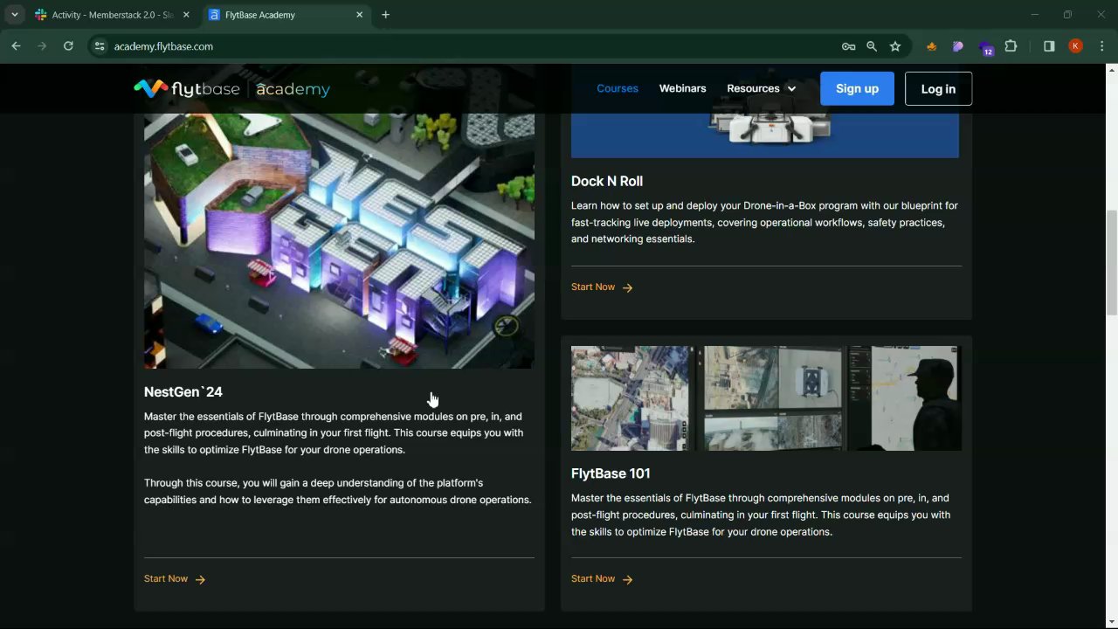Viewport: 1118px width, 629px height.
Task: Click the FlytBase 101 description paragraph
Action: (x=762, y=515)
